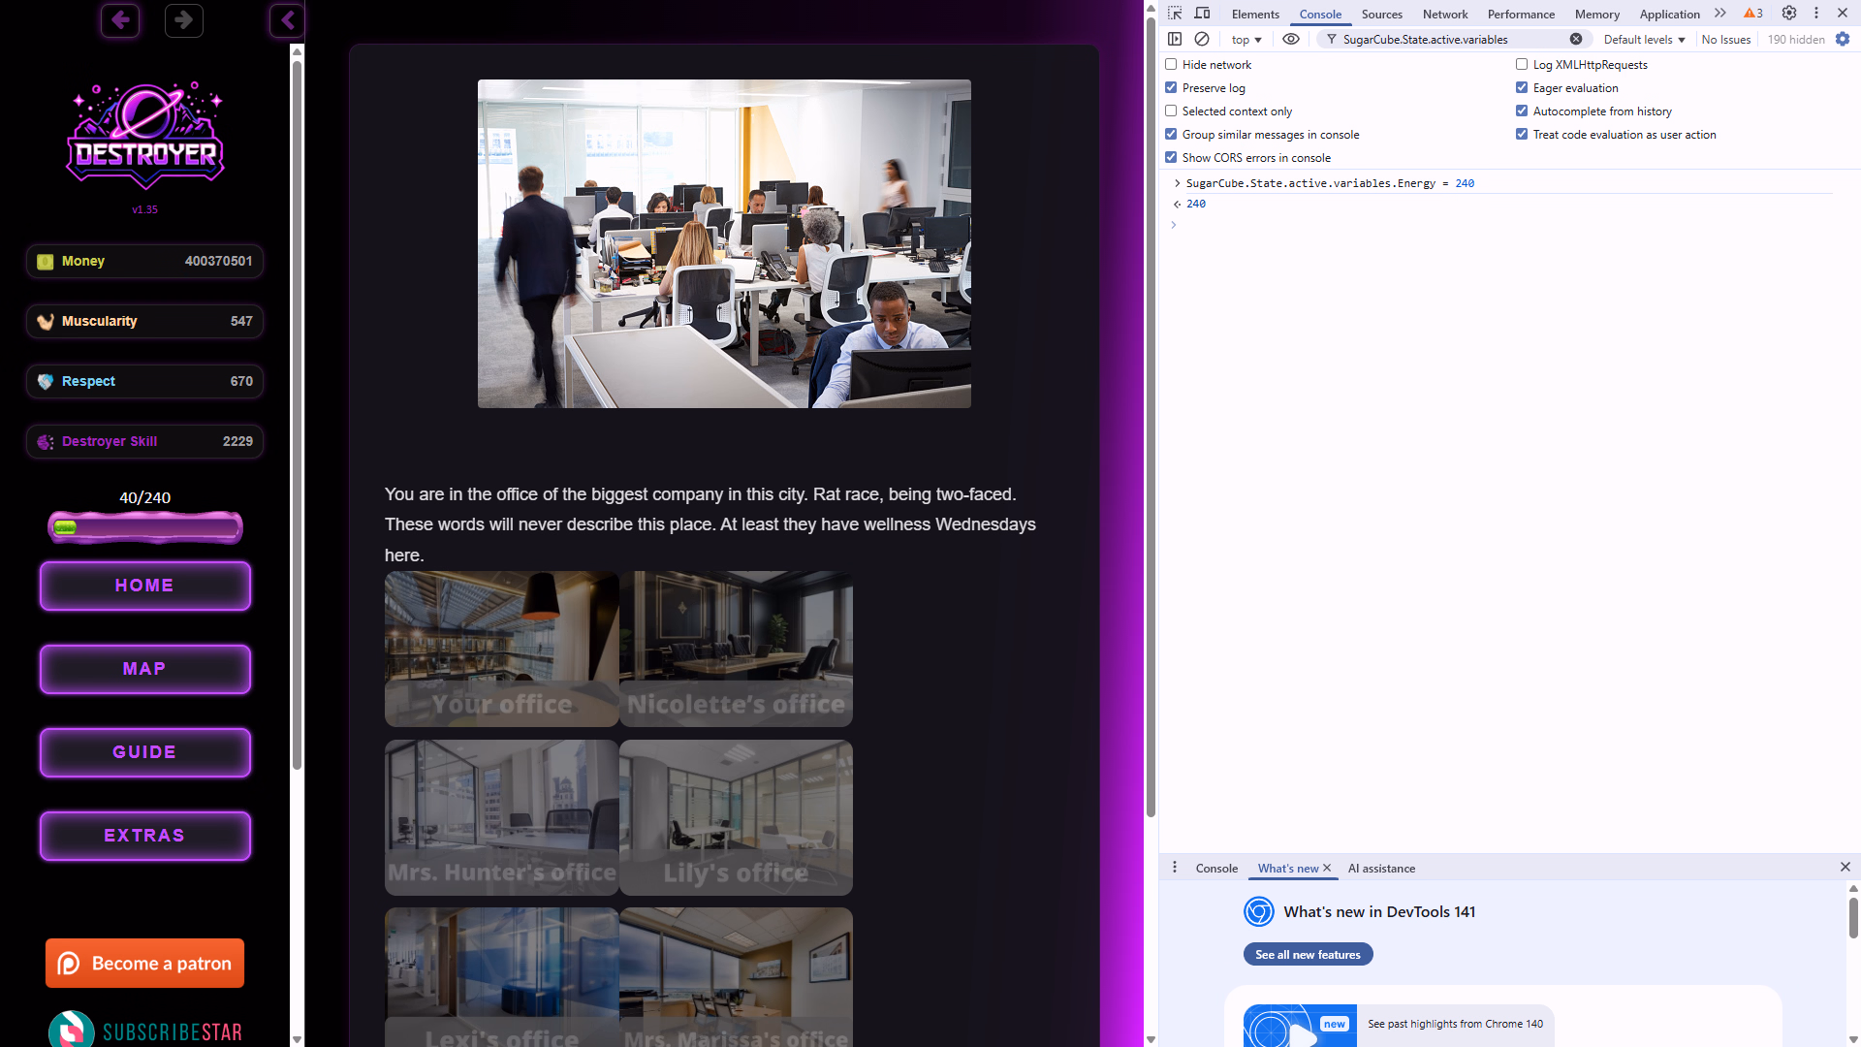Enable the Hide network checkbox
This screenshot has width=1861, height=1047.
tap(1171, 64)
